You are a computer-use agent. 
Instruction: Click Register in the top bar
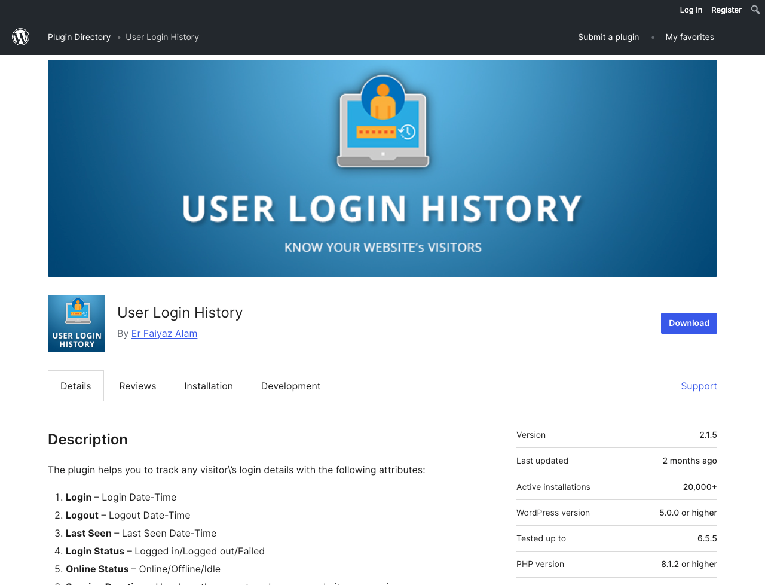[x=726, y=10]
